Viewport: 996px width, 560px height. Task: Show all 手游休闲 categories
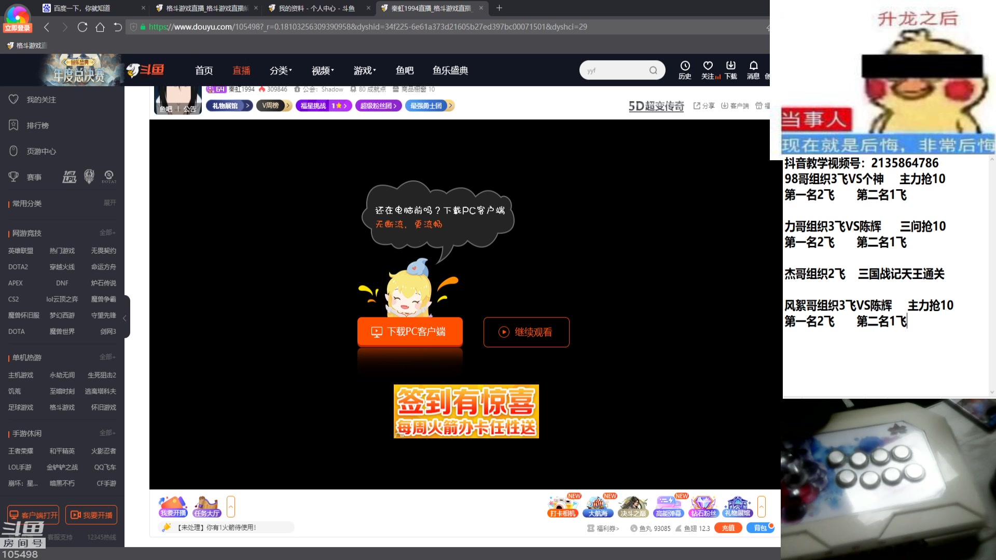pyautogui.click(x=107, y=432)
